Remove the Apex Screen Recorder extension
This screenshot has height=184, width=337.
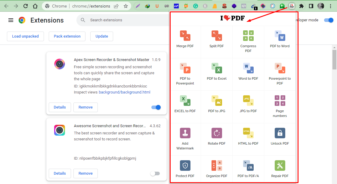pyautogui.click(x=85, y=107)
